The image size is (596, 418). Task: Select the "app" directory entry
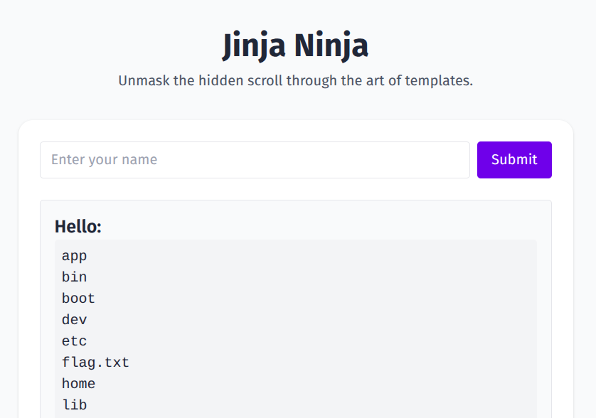tap(74, 256)
